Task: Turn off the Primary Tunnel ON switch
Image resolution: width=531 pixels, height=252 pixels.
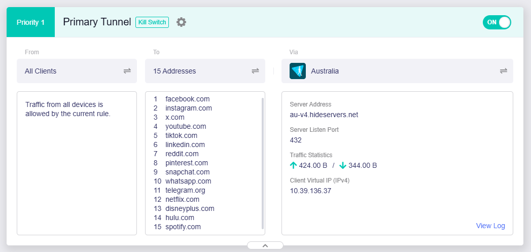Action: (x=497, y=22)
